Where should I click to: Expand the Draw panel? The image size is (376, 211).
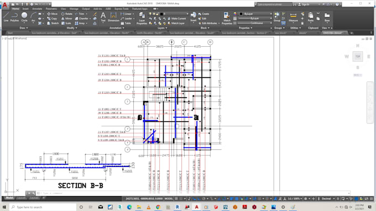click(23, 28)
